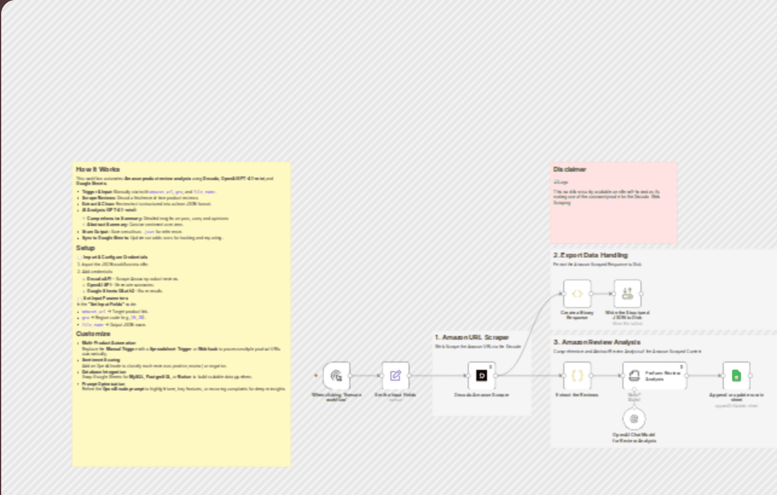Click the "2. Export Data Handling" note title
Screen dimensions: 777x495
pos(590,256)
